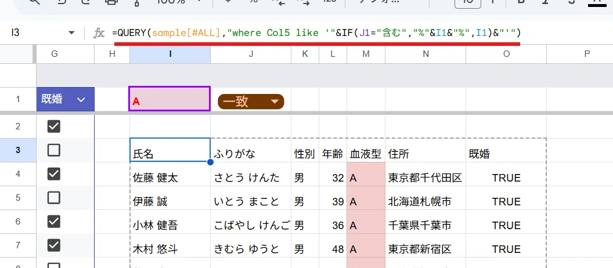Click the cell 小林 健吾
This screenshot has height=268, width=613.
[170, 222]
